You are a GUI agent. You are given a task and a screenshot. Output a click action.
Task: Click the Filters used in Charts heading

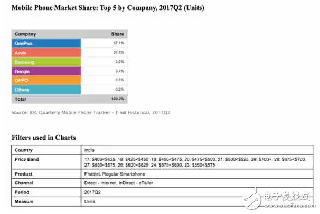pyautogui.click(x=44, y=138)
